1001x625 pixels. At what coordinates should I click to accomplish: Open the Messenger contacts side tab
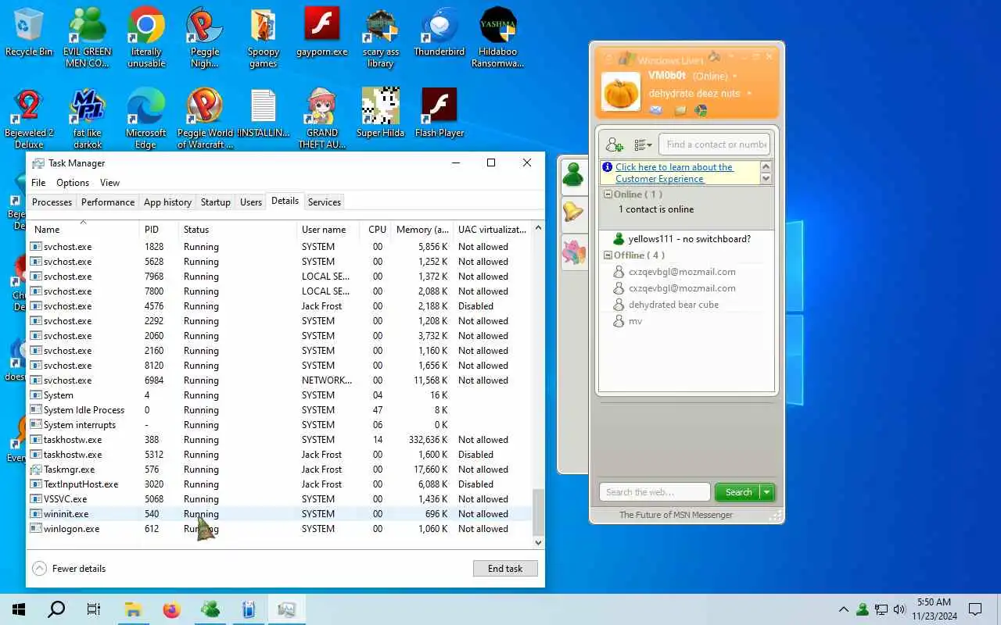pyautogui.click(x=573, y=173)
